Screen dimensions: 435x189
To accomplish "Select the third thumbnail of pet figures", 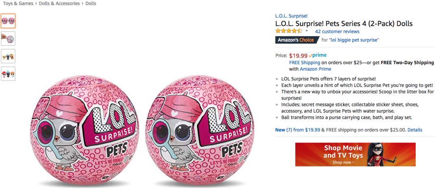I will coord(8,56).
